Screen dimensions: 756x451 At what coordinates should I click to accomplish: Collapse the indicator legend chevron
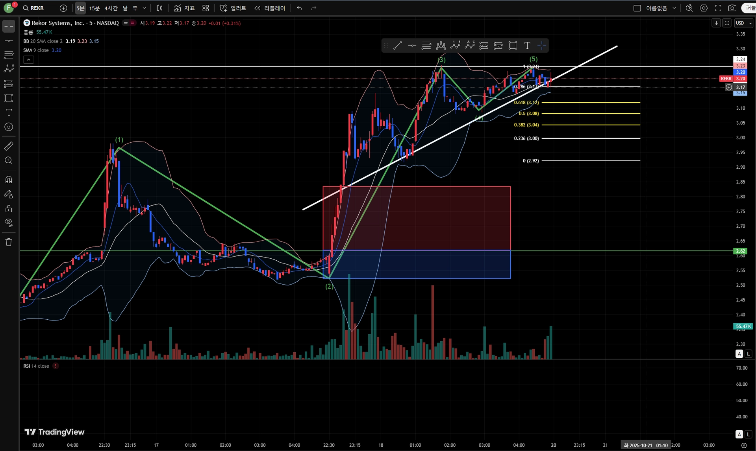coord(28,60)
